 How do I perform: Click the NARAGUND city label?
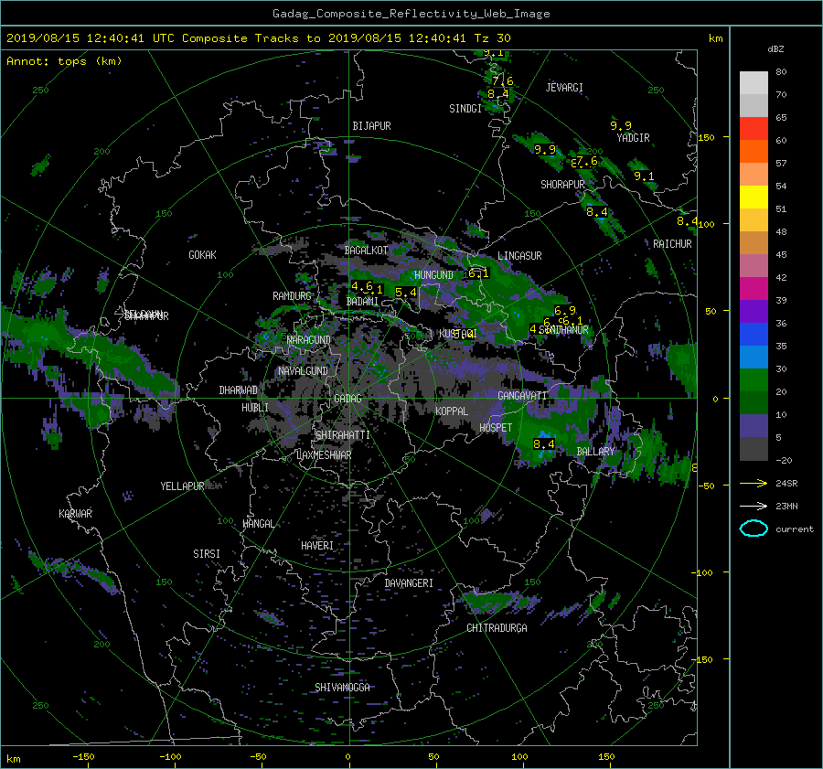pyautogui.click(x=309, y=340)
